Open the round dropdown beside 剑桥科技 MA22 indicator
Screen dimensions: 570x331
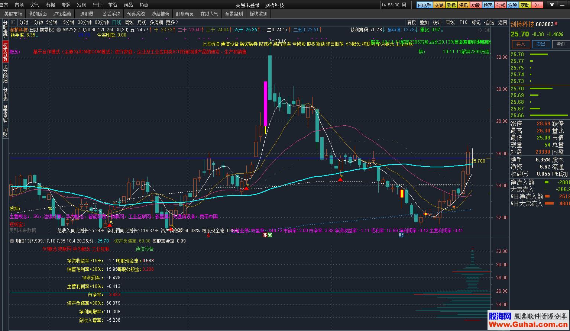(59, 30)
